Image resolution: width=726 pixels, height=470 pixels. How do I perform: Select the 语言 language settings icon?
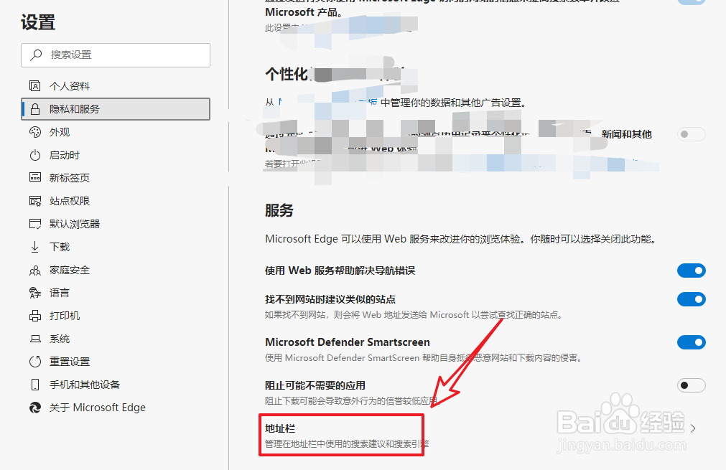coord(35,292)
